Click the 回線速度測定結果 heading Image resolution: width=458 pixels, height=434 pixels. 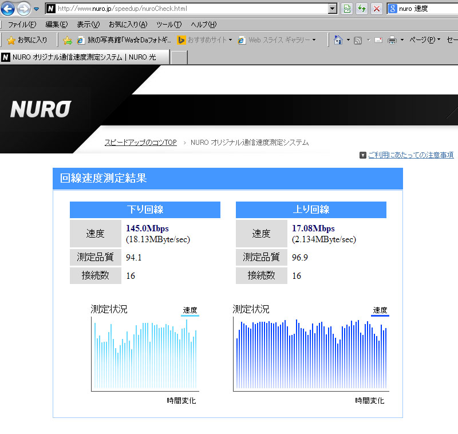[x=103, y=178]
